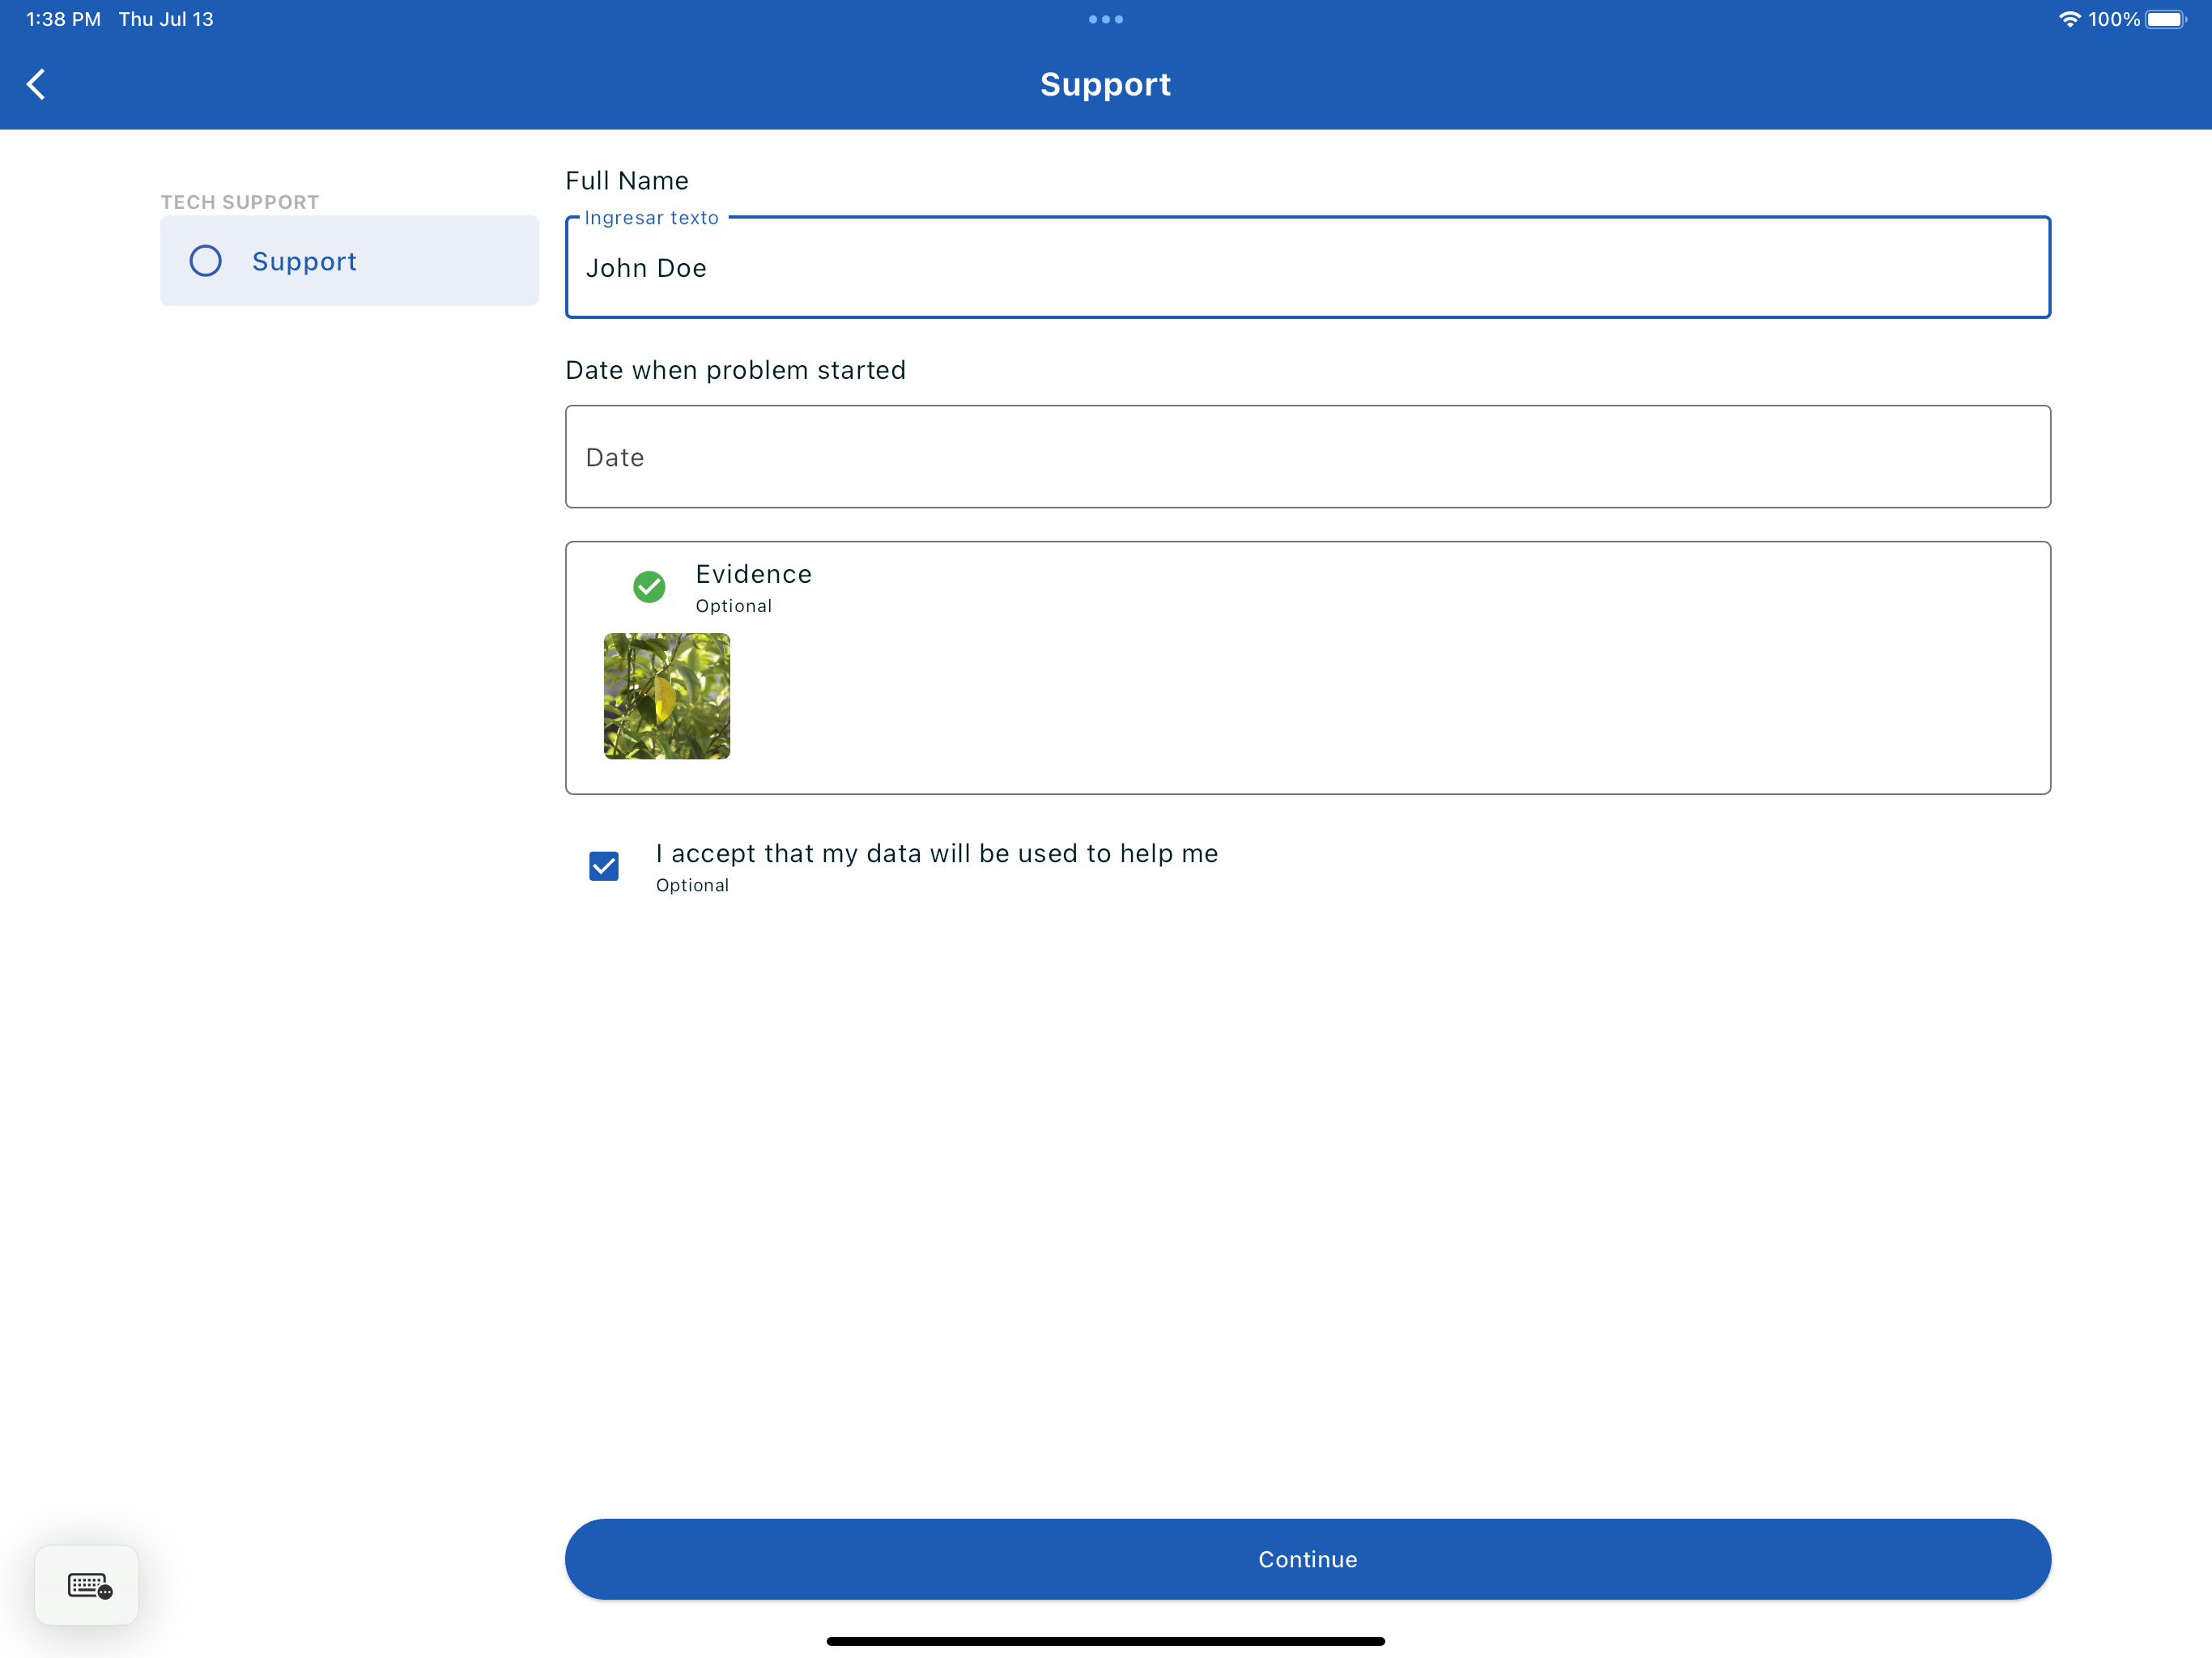Viewport: 2212px width, 1658px height.
Task: Tap the 'Date when problem started' label
Action: (735, 370)
